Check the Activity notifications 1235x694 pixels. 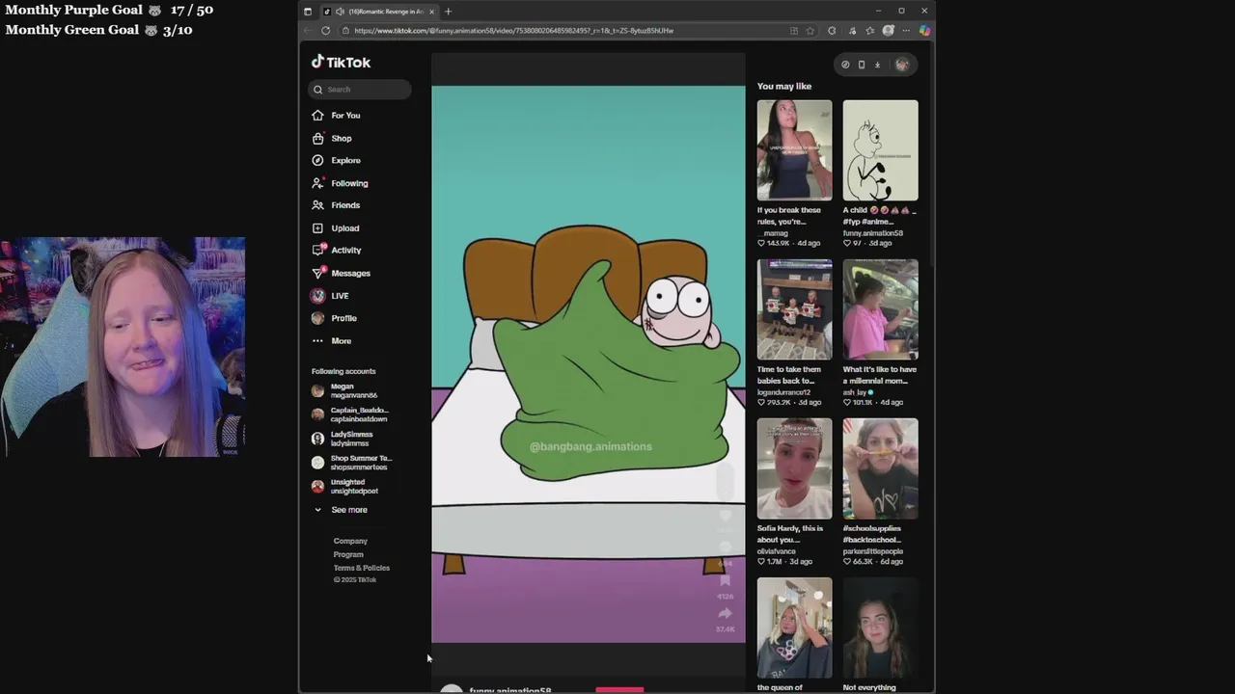point(337,251)
